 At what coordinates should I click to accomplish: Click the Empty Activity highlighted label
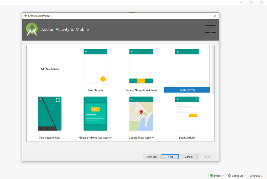click(187, 90)
